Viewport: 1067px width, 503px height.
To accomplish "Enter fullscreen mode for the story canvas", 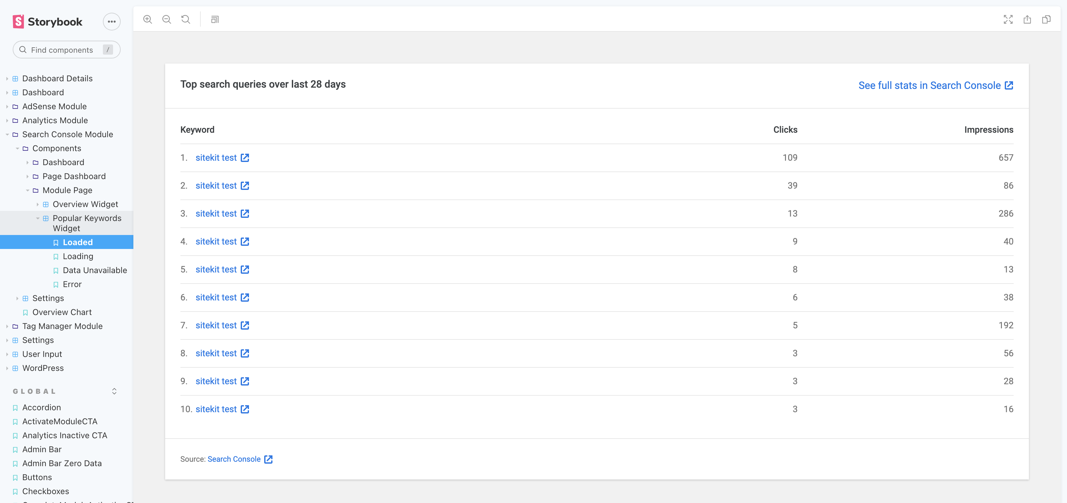I will click(x=1008, y=19).
